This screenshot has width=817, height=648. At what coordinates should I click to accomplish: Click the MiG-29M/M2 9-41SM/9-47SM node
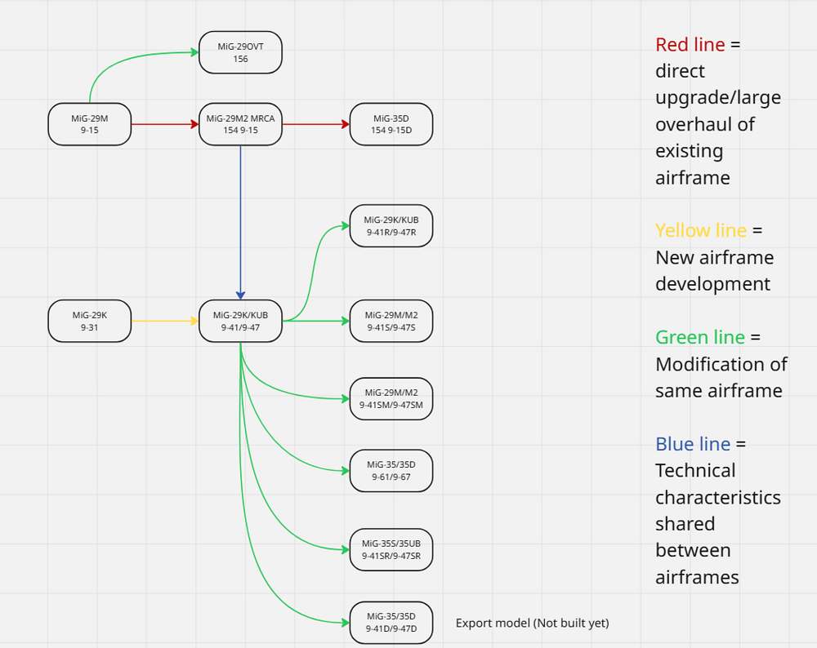tap(391, 399)
